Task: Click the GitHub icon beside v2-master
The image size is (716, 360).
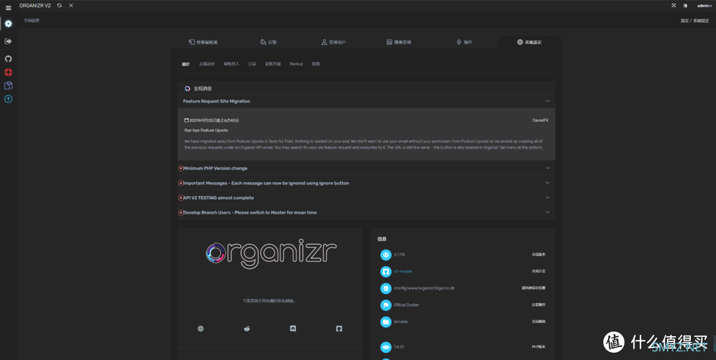Action: (386, 271)
